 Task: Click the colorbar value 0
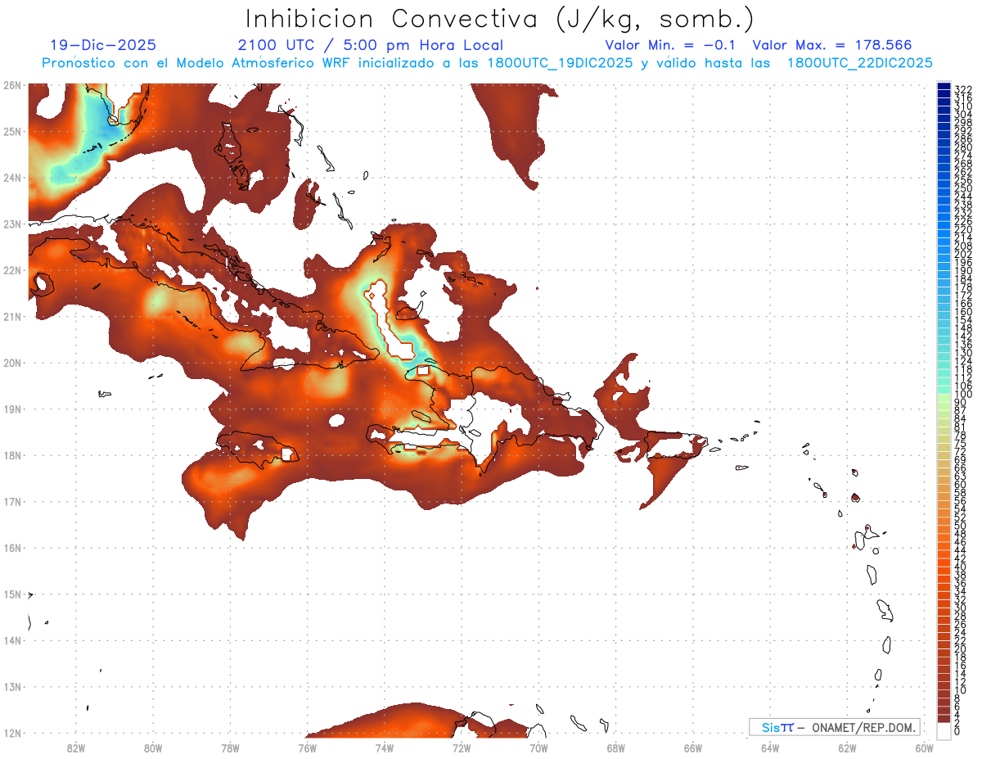957,731
